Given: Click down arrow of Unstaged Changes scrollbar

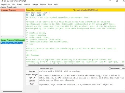Looking at the screenshot, I should 24,34.
